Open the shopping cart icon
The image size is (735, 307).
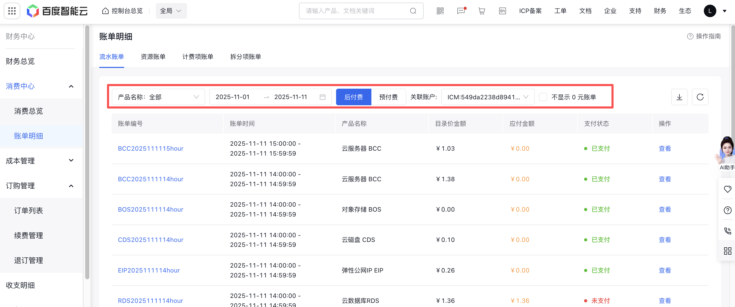tap(482, 11)
